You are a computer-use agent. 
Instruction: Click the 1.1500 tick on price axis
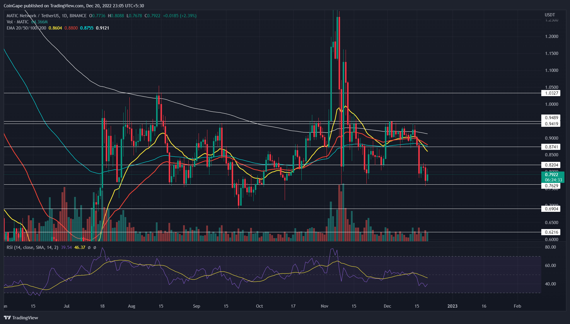tap(552, 53)
